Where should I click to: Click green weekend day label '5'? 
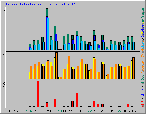click(x=27, y=111)
